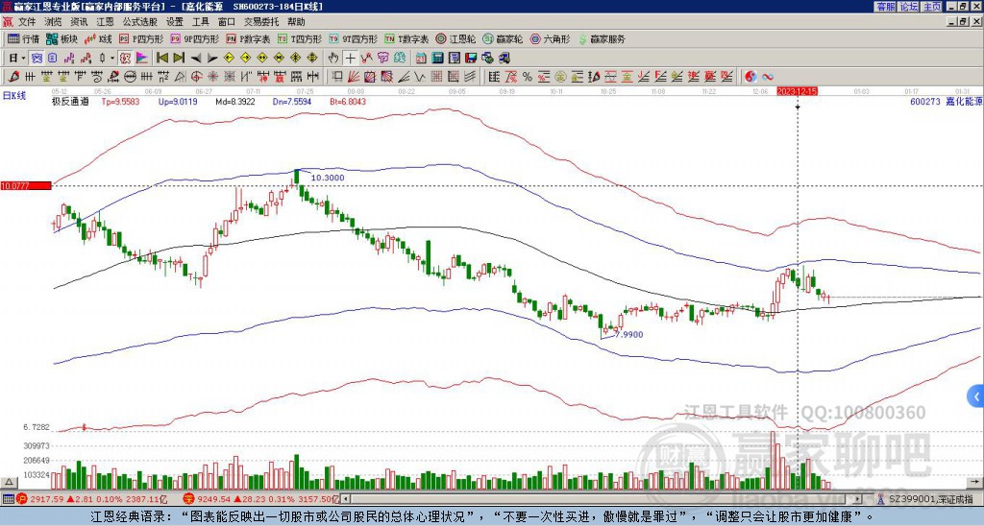Screen dimensions: 984x526
Task: Open the 工具 menu
Action: 200,22
